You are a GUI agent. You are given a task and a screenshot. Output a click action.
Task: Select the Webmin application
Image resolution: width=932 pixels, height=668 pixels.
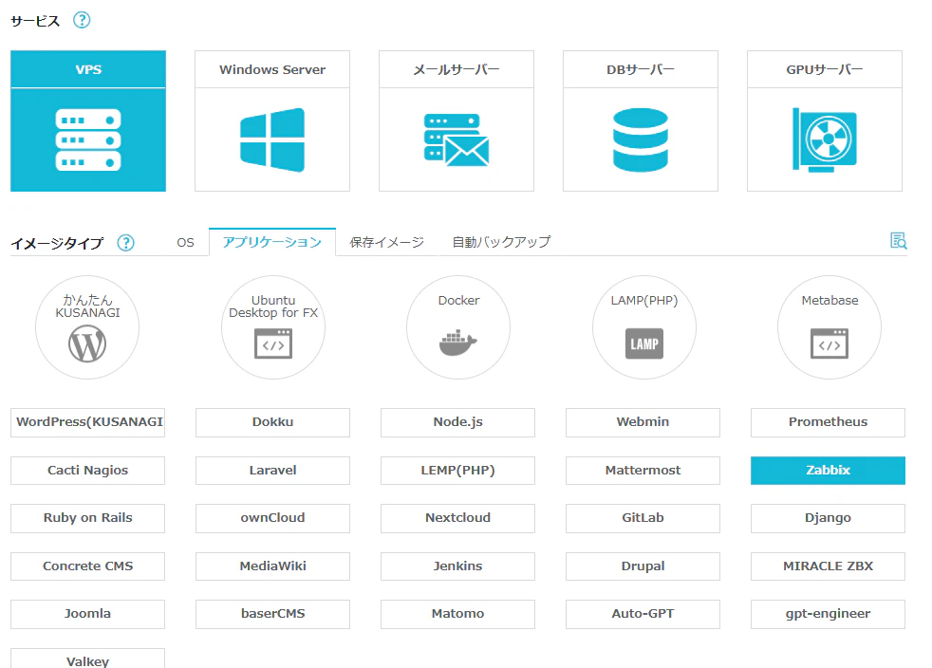(x=643, y=422)
